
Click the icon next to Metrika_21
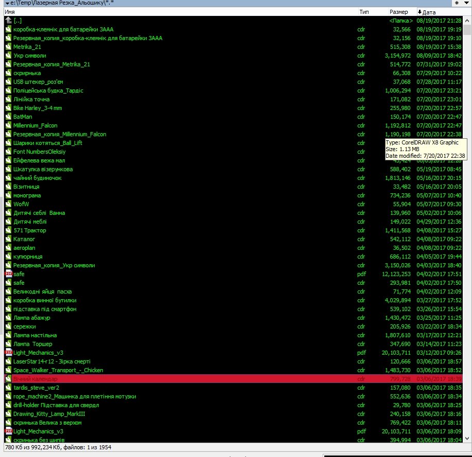coord(8,47)
